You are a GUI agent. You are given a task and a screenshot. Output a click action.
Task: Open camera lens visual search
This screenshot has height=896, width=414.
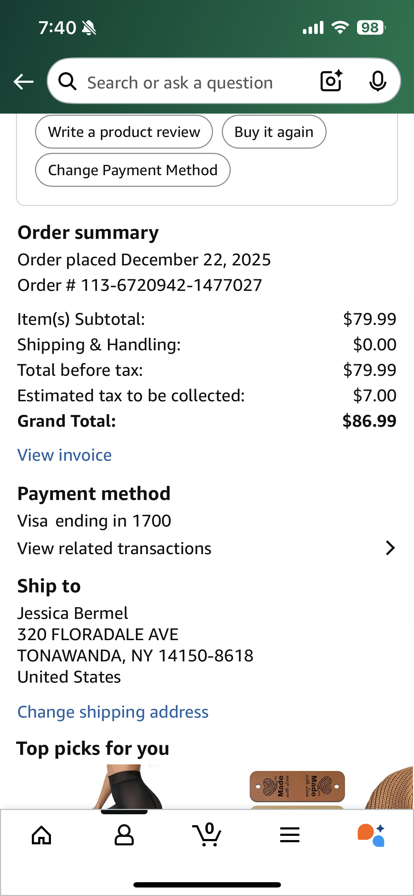coord(331,81)
